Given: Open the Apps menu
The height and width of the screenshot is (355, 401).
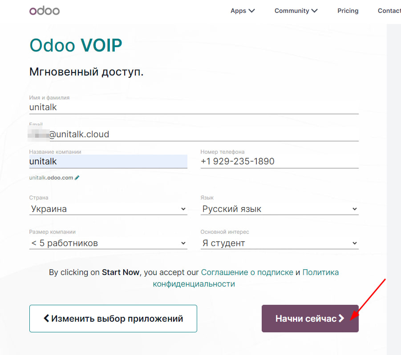Looking at the screenshot, I should click(x=242, y=11).
